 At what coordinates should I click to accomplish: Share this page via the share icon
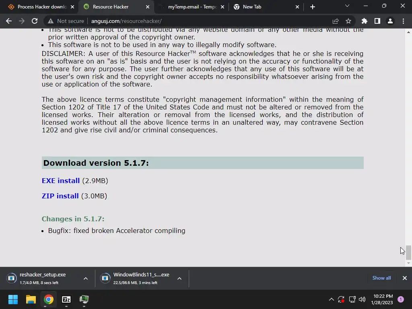(x=336, y=21)
